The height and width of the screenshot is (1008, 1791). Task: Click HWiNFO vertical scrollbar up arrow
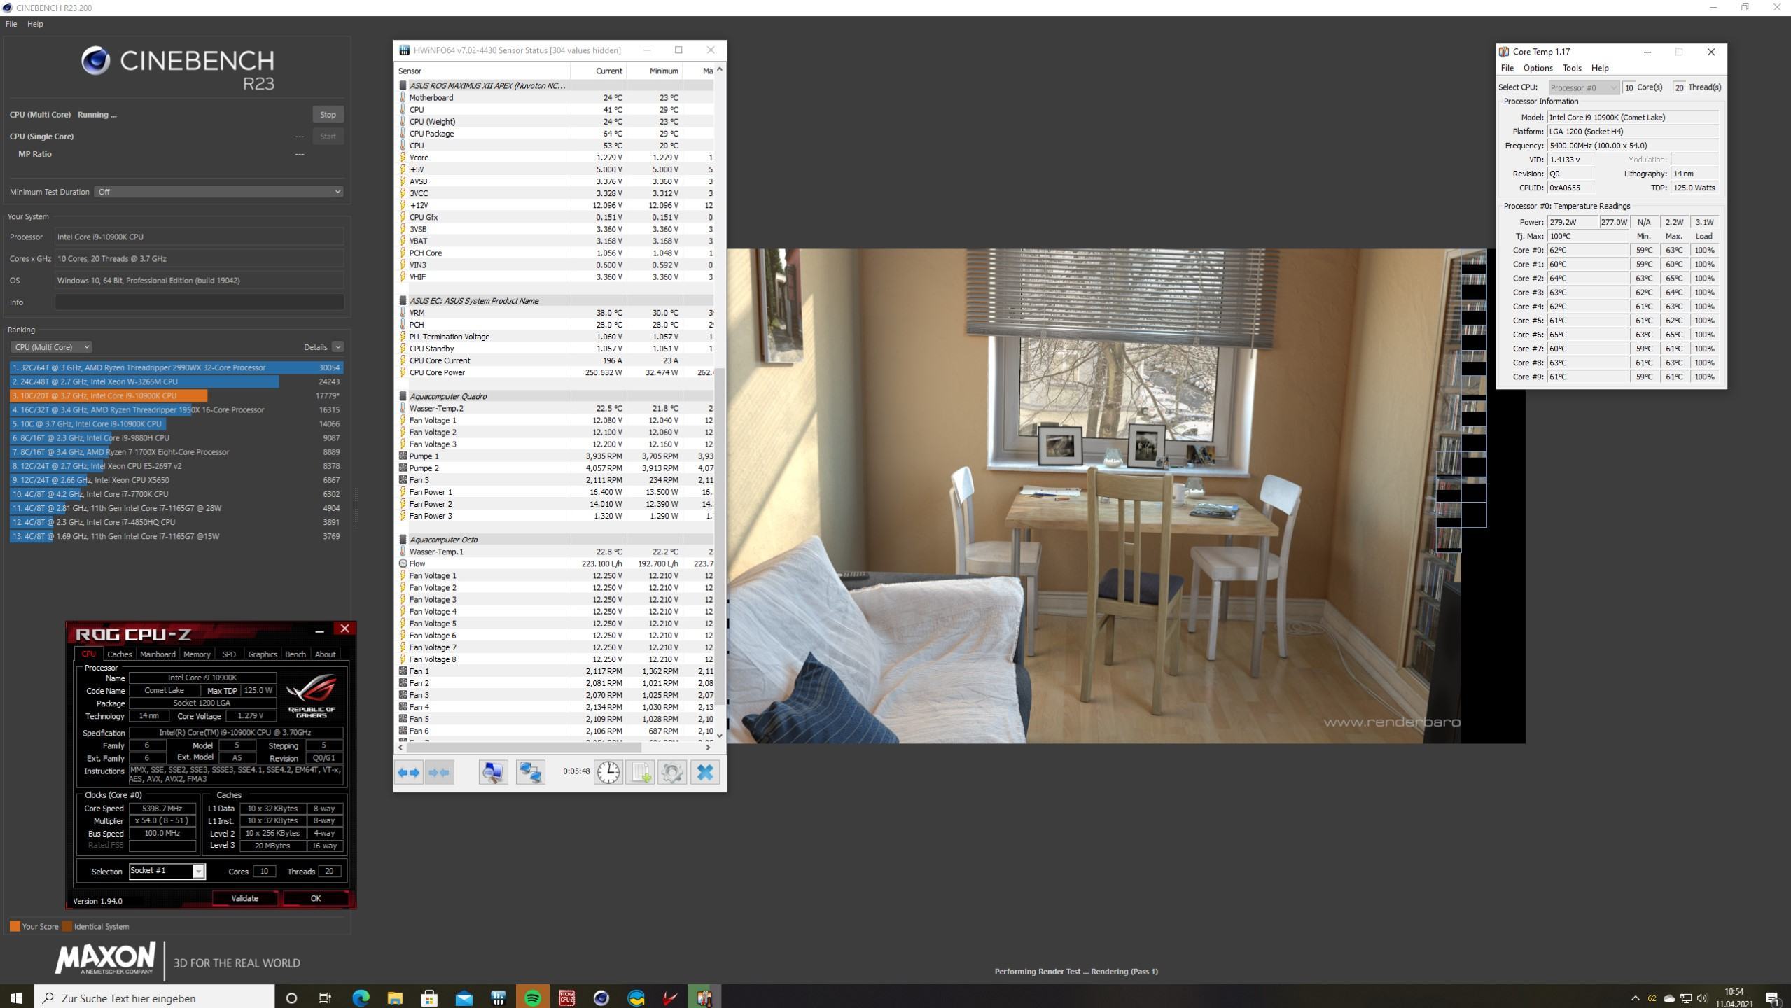click(x=720, y=70)
